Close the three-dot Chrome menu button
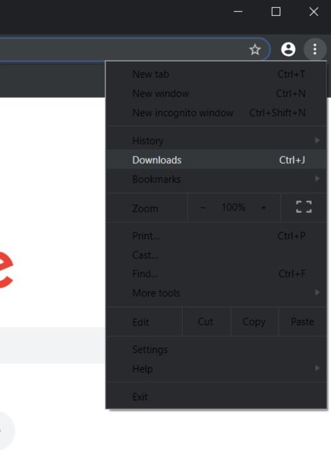 point(314,49)
